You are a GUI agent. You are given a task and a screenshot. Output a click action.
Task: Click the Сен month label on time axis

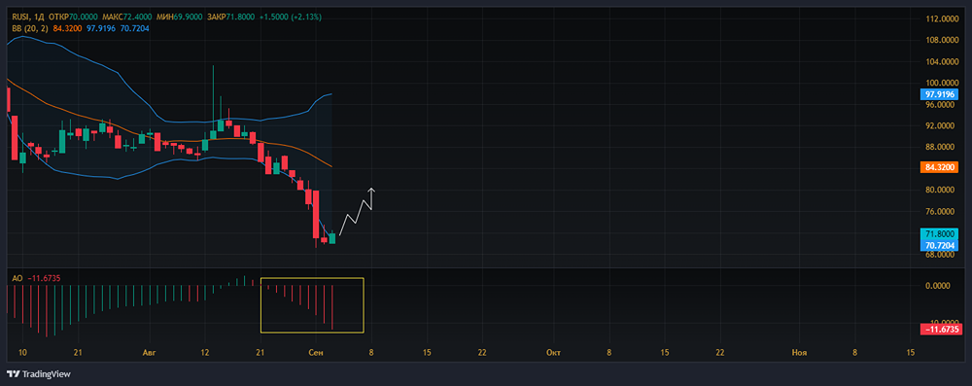click(316, 353)
